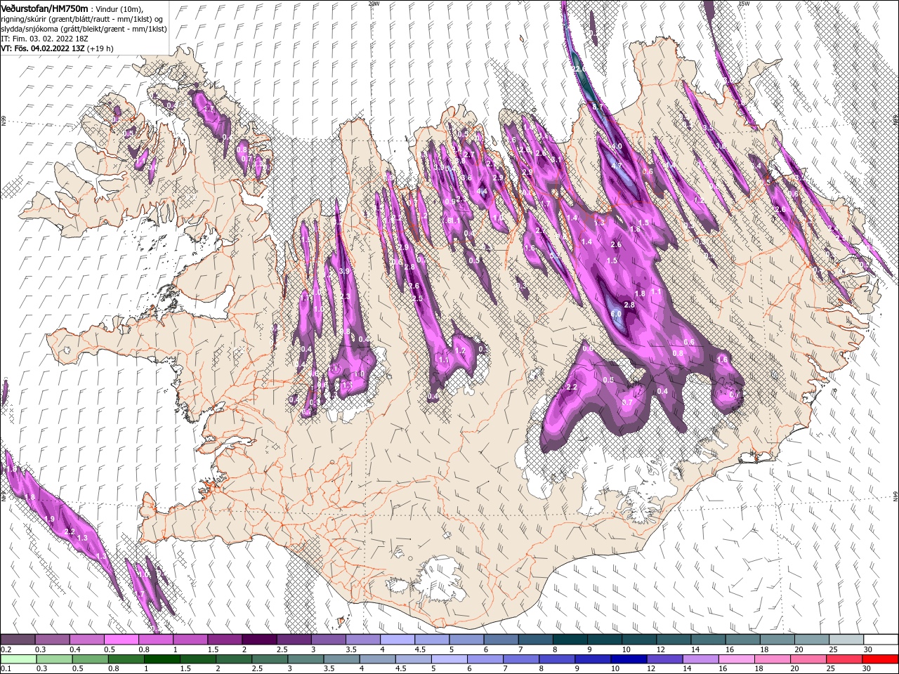
Task: Click the 0.1 label on the green rain legend
Action: click(6, 668)
